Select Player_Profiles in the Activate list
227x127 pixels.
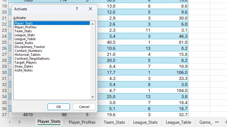pos(25,27)
